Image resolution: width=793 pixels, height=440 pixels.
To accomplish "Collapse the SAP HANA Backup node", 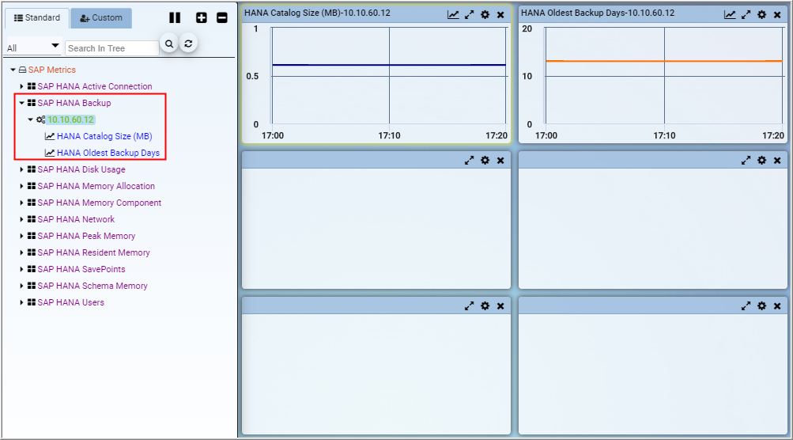I will click(22, 103).
